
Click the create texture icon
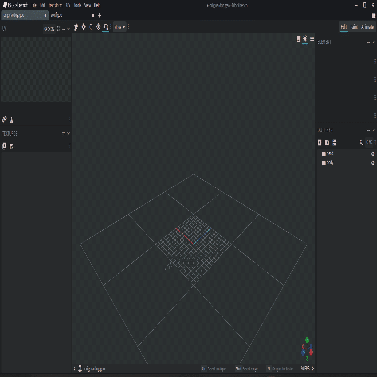click(12, 146)
